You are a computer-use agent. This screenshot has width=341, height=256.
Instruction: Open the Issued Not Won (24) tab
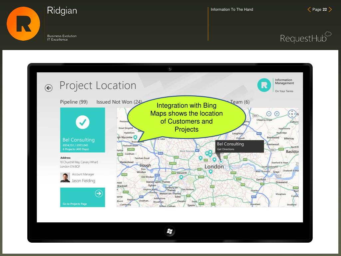pyautogui.click(x=119, y=102)
